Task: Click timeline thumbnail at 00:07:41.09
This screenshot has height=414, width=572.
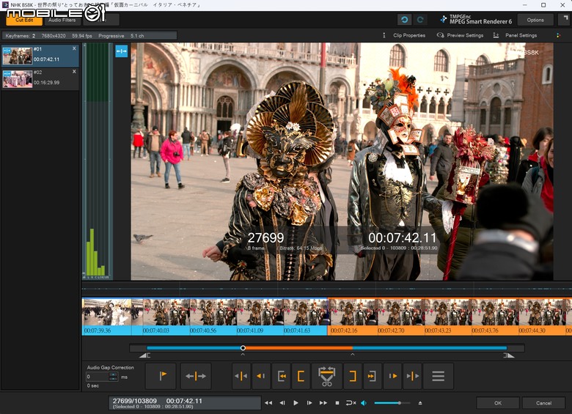Action: pos(260,312)
